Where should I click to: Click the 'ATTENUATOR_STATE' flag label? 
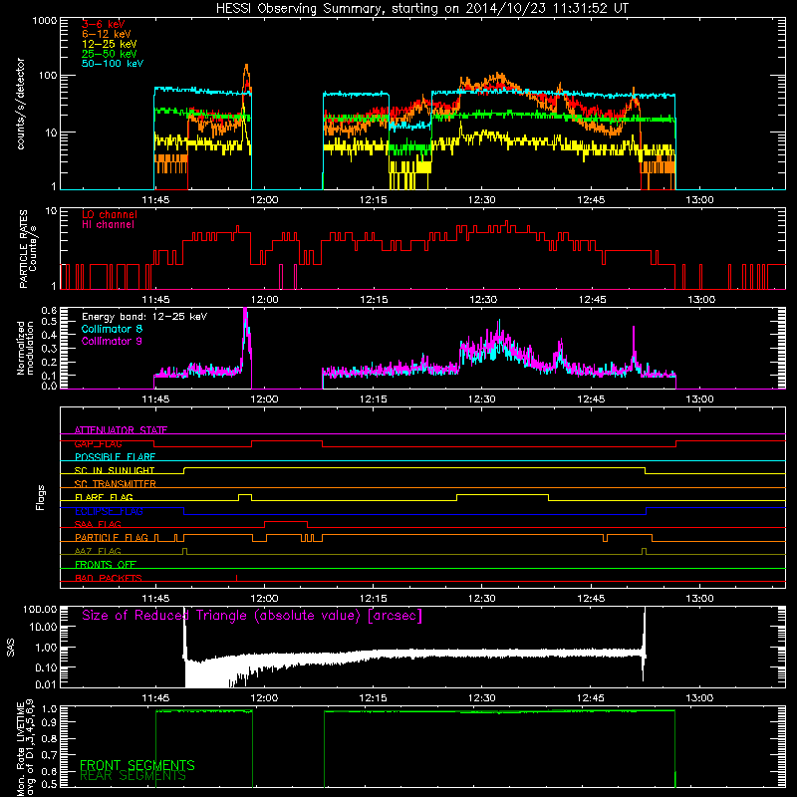[121, 430]
